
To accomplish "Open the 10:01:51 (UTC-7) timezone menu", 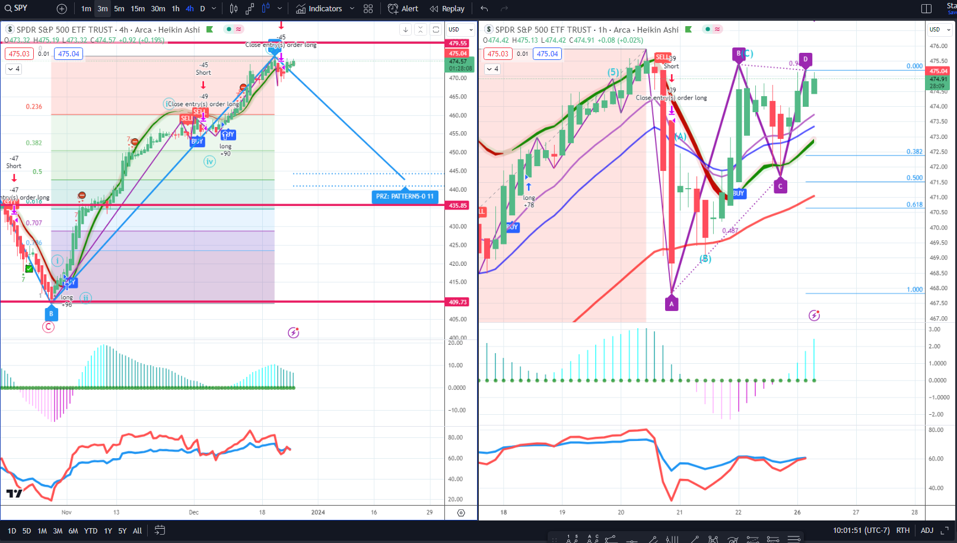I will click(861, 531).
